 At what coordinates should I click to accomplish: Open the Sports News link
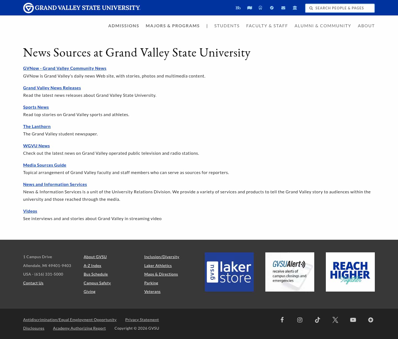(36, 107)
